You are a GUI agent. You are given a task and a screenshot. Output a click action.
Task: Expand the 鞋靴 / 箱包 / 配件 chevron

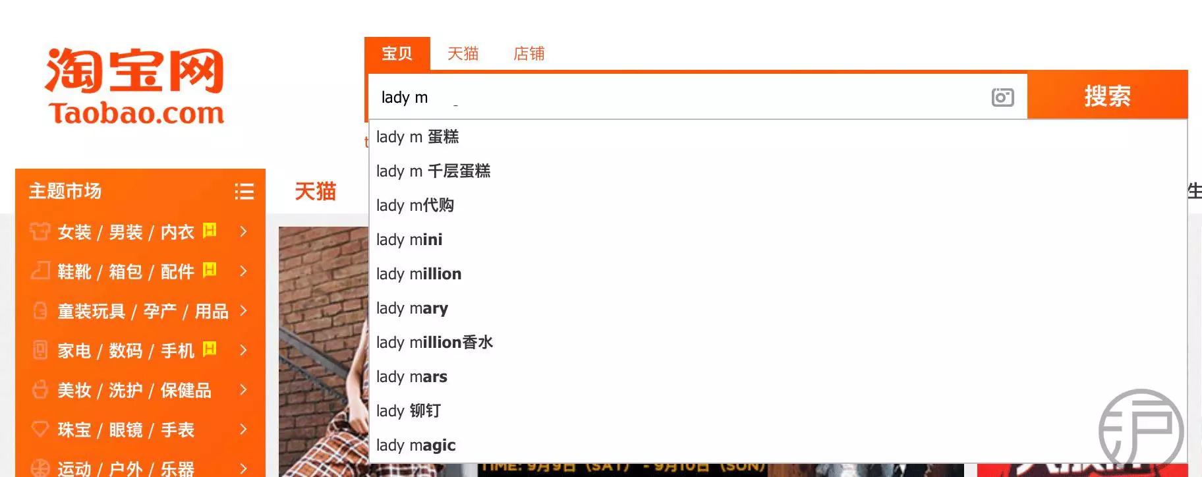[x=244, y=271]
